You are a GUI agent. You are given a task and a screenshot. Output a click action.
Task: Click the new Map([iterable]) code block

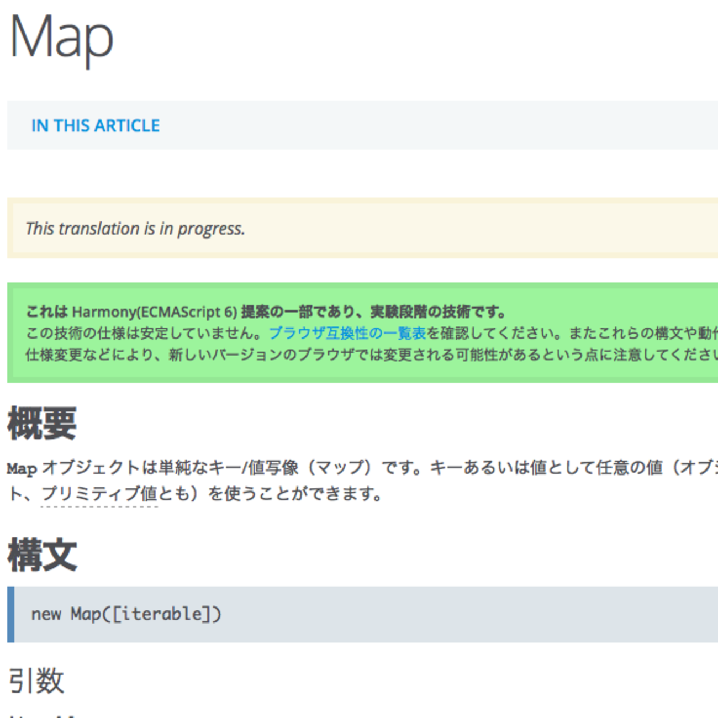362,614
